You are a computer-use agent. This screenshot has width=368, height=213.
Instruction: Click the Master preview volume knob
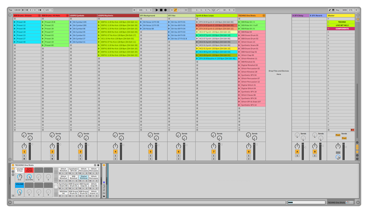[x=338, y=157]
